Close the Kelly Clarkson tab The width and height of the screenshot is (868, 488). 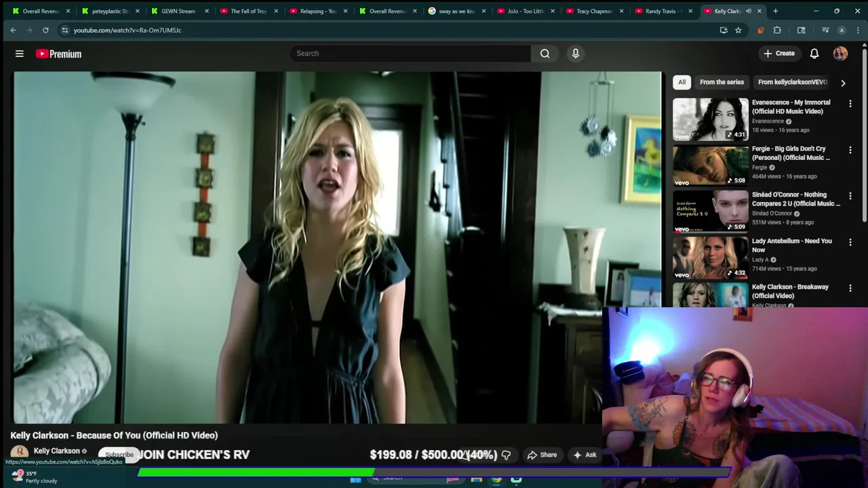point(759,11)
